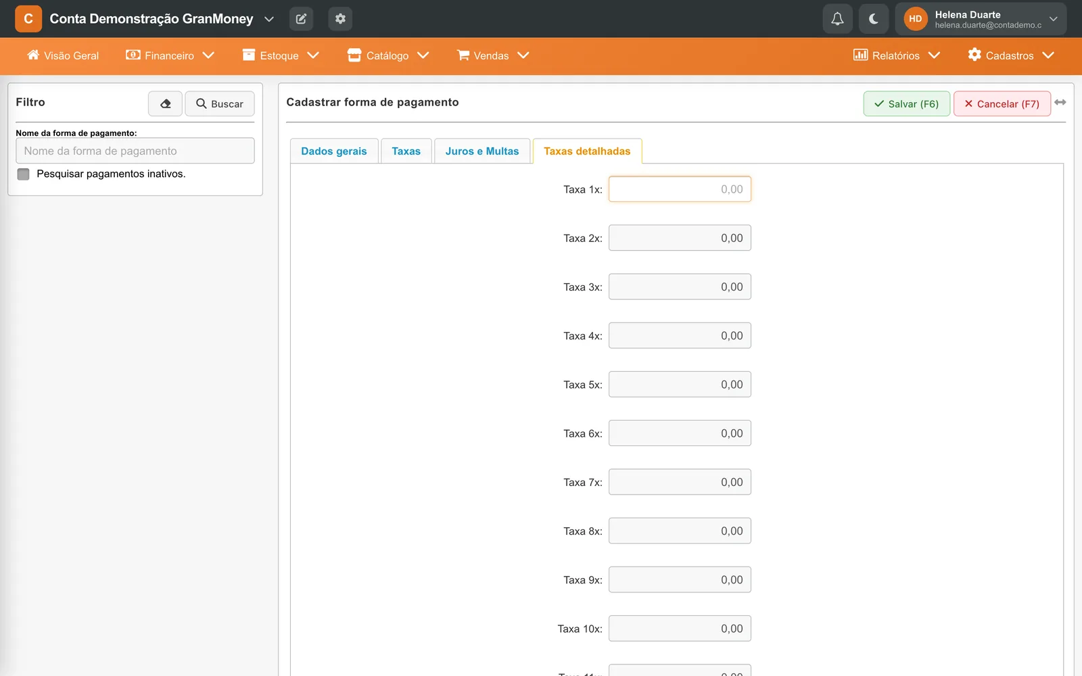Screen dimensions: 1082x676
Task: Click the Taxa 1x input field
Action: coord(680,189)
